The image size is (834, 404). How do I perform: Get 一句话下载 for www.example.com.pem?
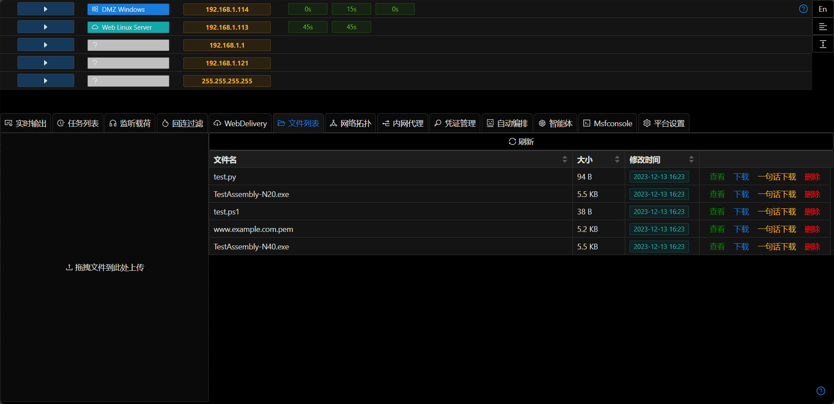tap(777, 229)
